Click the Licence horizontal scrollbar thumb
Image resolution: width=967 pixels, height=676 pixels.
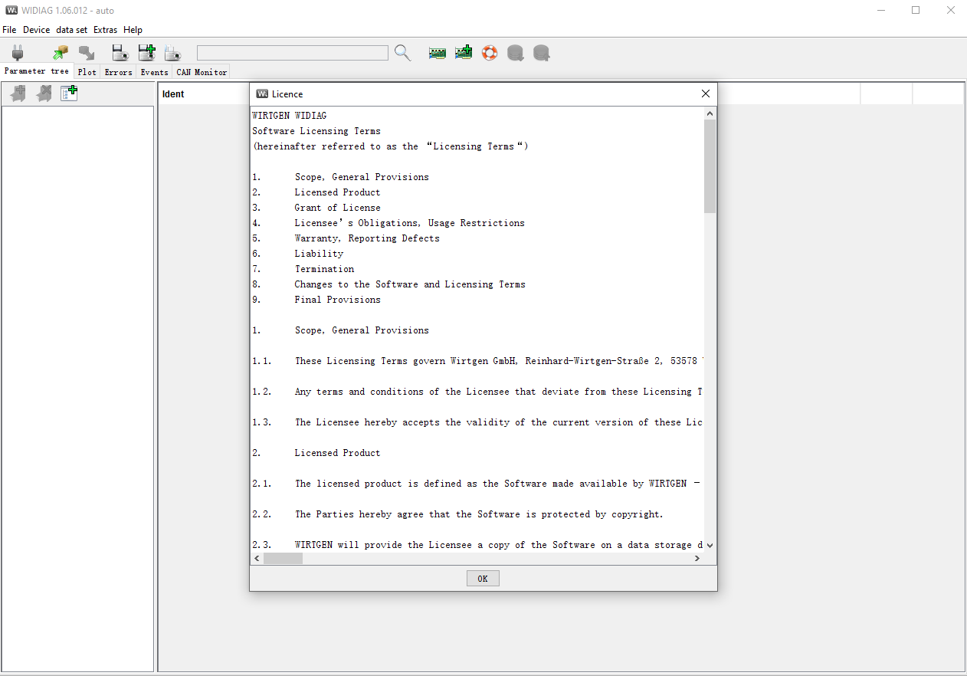pyautogui.click(x=283, y=559)
